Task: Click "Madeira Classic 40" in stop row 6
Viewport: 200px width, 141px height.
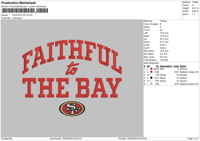Action: pos(189,84)
